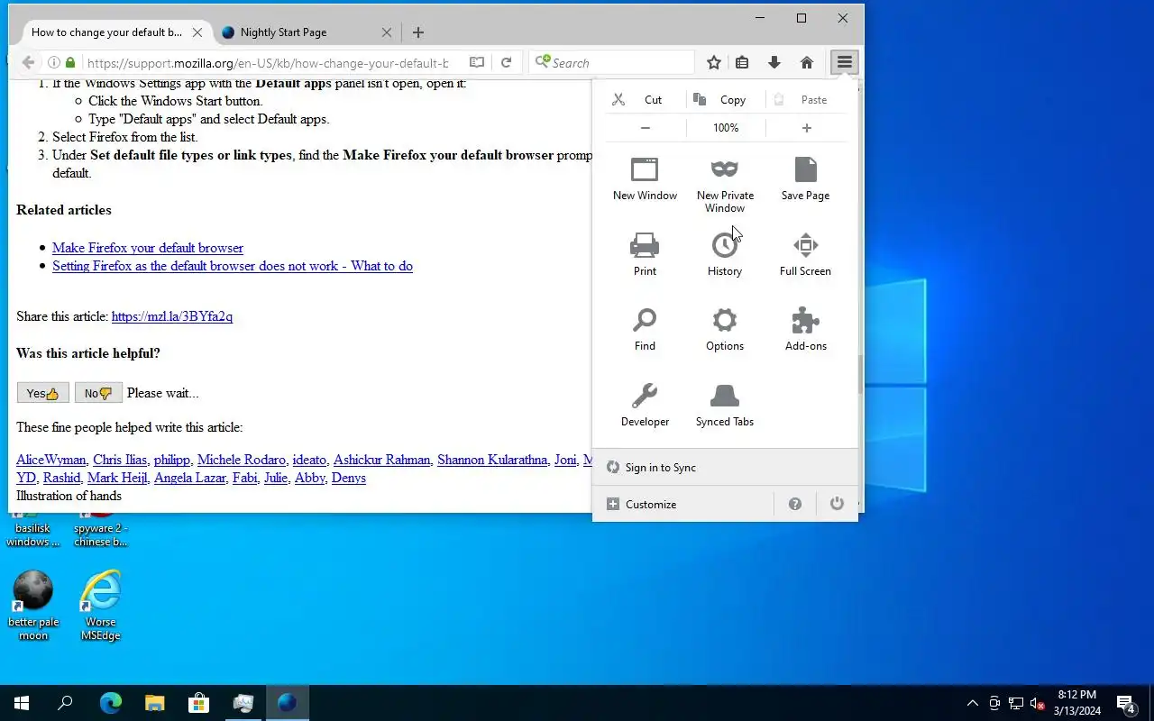Open Chris Ilias contributor link
Screen dimensions: 1154x721
click(120, 460)
